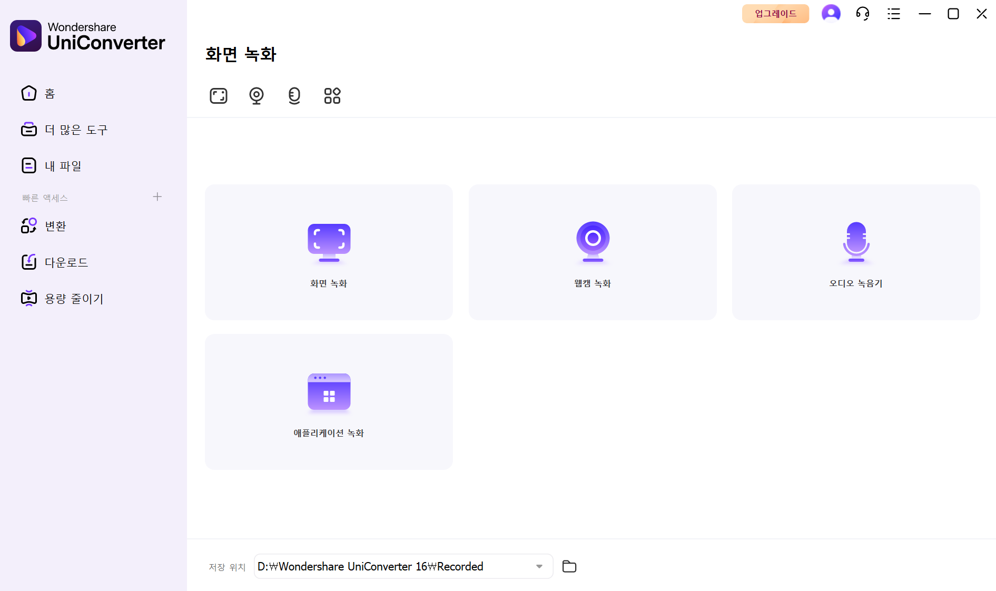Click the screen recording toolbar icon
Image resolution: width=996 pixels, height=591 pixels.
(x=219, y=96)
